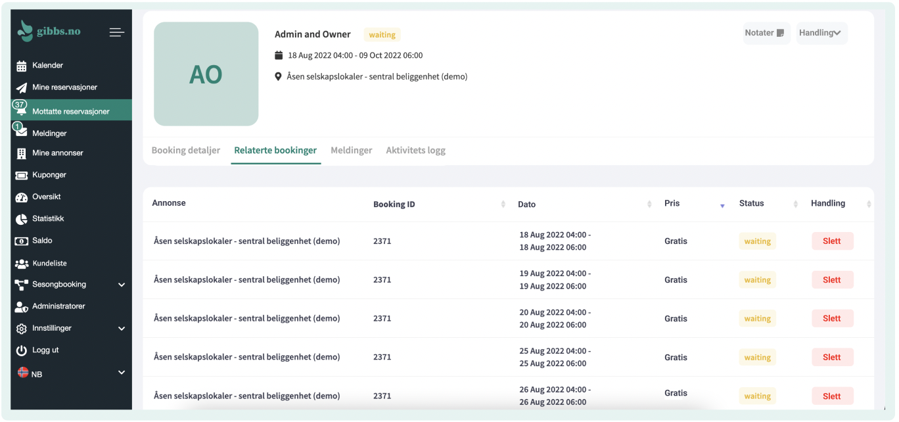This screenshot has height=422, width=899.
Task: Click the Kalender calendar icon
Action: pos(22,66)
